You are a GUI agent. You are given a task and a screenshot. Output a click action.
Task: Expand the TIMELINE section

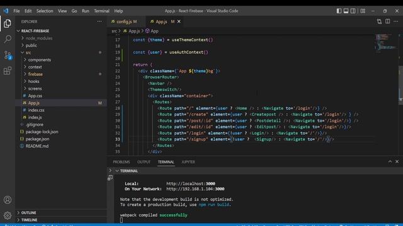61,220
